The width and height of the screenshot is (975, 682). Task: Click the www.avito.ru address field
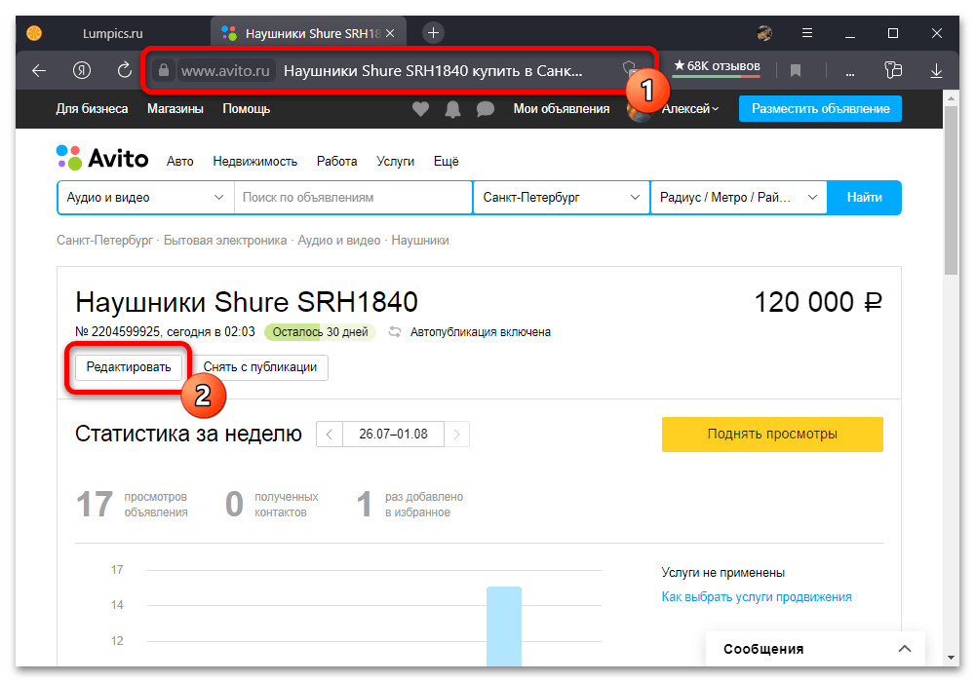tap(225, 71)
